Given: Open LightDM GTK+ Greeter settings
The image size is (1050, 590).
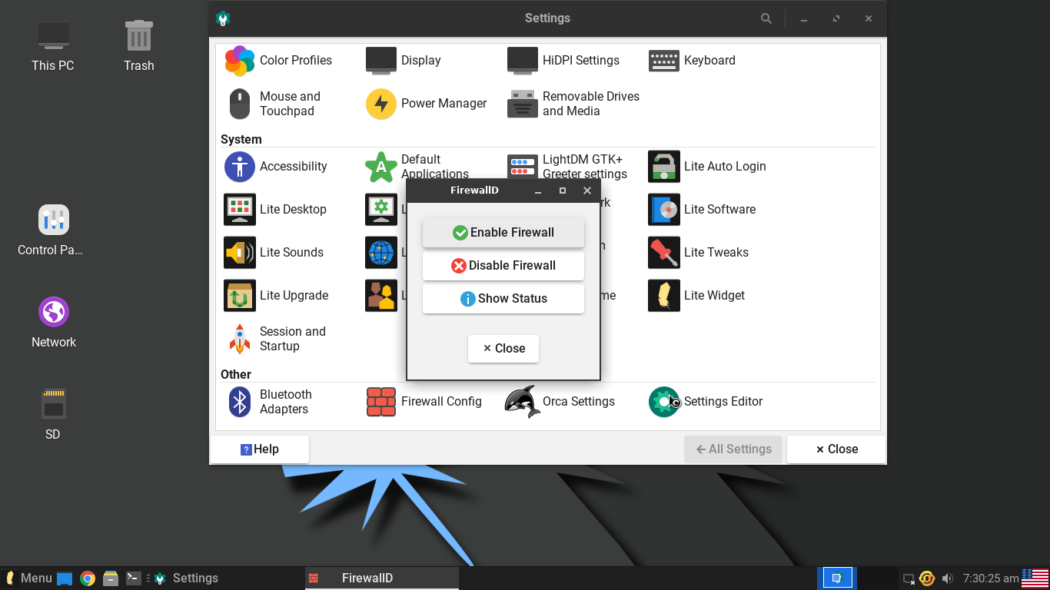Looking at the screenshot, I should tap(567, 167).
